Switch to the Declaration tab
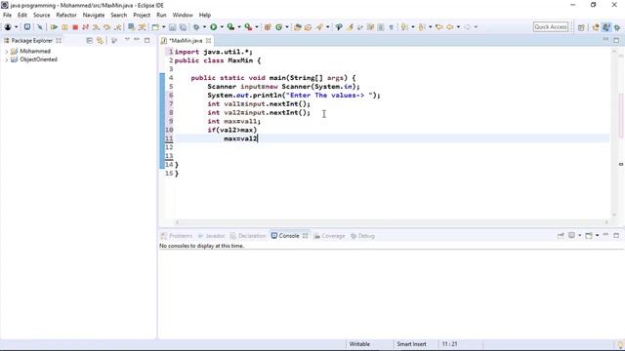625x351 pixels. [248, 236]
